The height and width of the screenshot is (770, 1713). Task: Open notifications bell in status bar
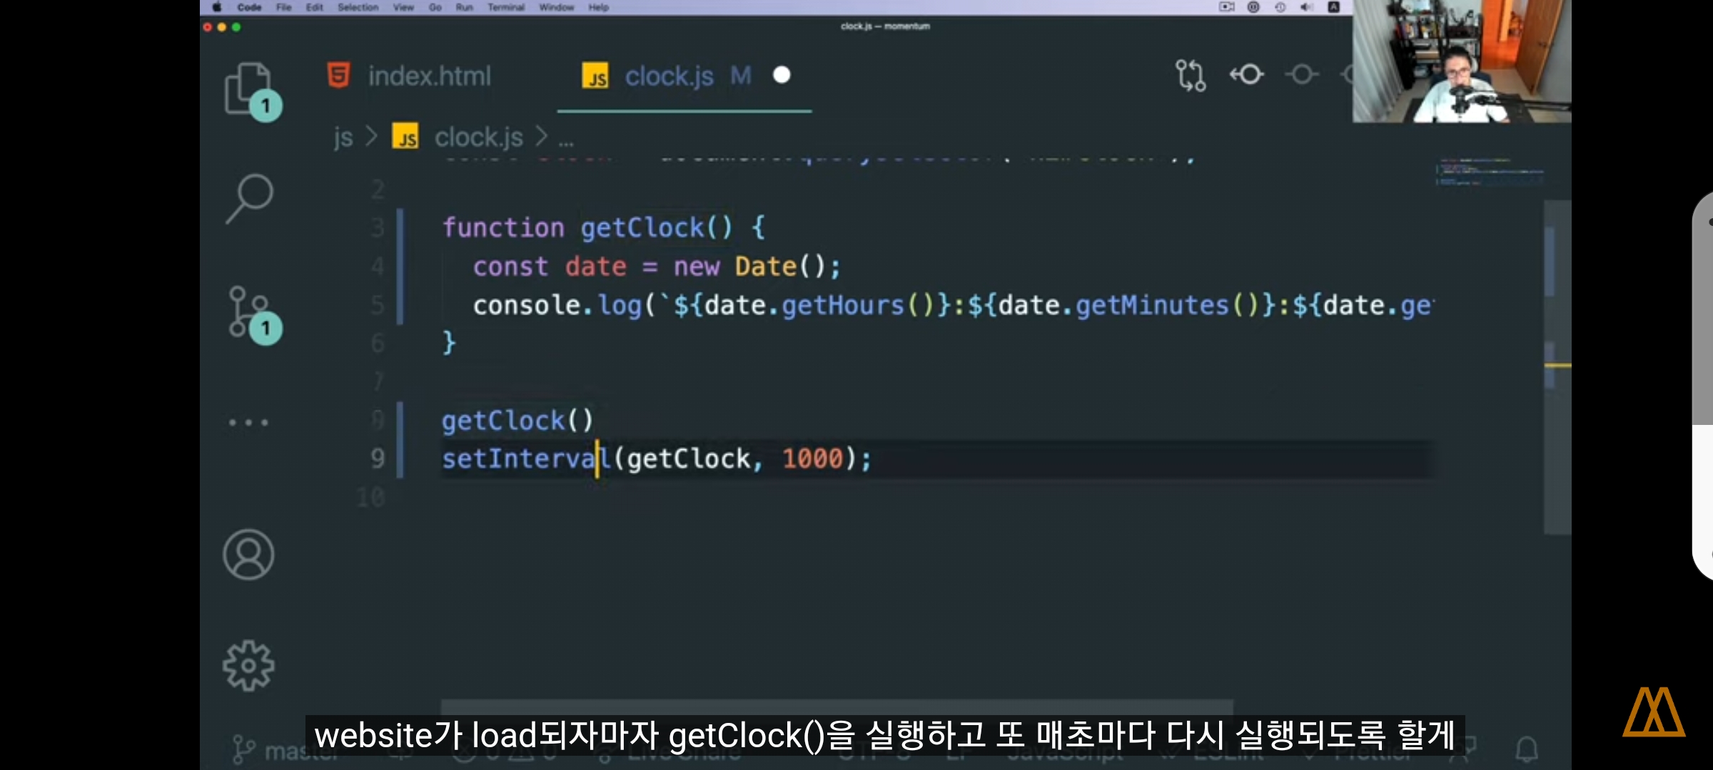click(x=1526, y=749)
